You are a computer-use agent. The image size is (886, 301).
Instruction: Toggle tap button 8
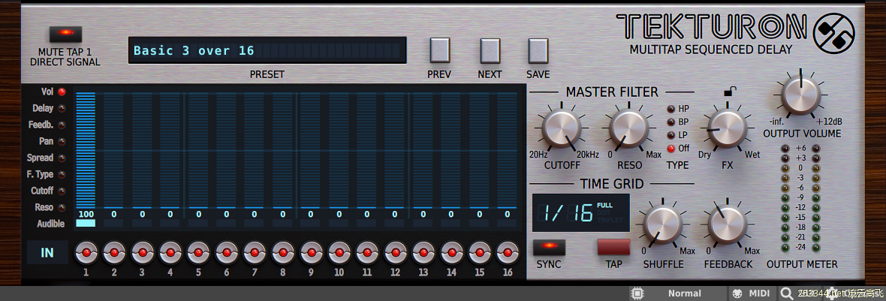282,253
